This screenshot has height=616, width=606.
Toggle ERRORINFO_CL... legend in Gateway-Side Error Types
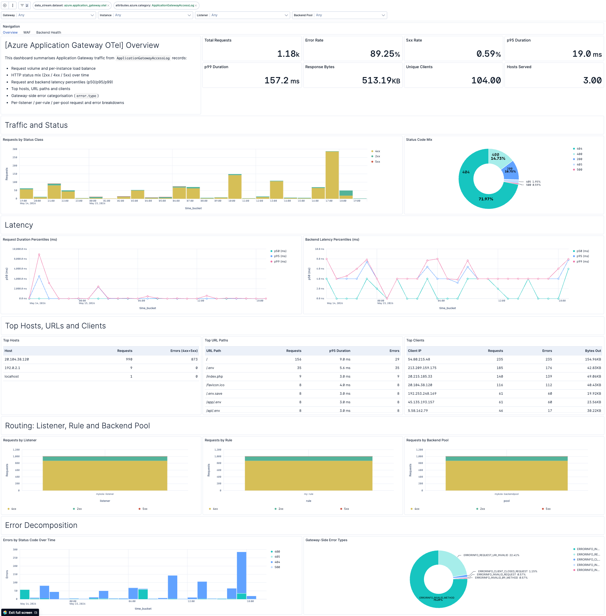[586, 559]
